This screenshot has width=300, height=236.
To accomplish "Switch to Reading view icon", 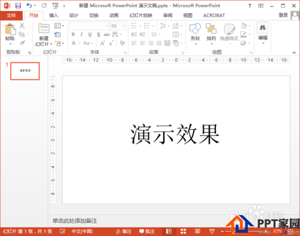I will pyautogui.click(x=197, y=231).
